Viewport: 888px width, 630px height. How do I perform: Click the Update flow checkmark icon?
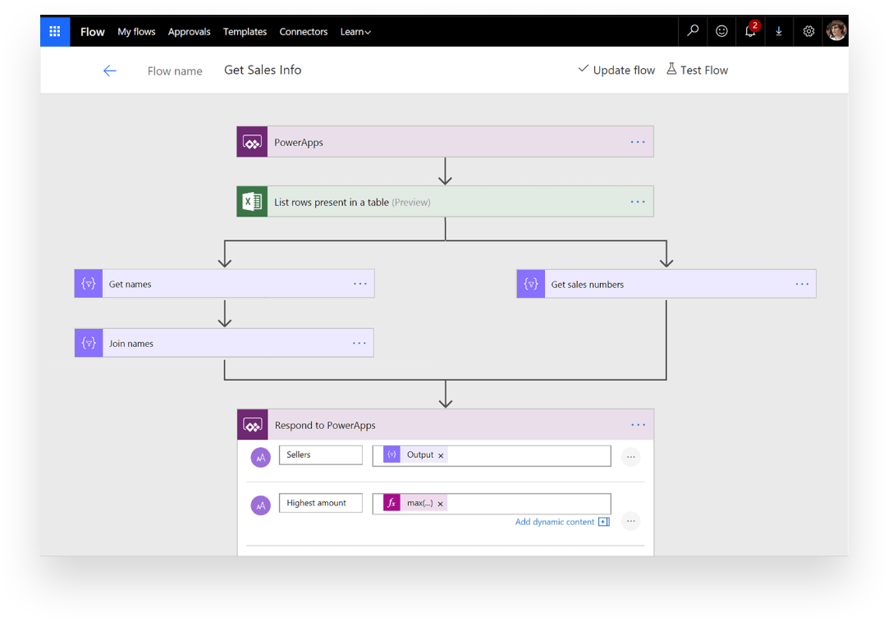[x=584, y=68]
